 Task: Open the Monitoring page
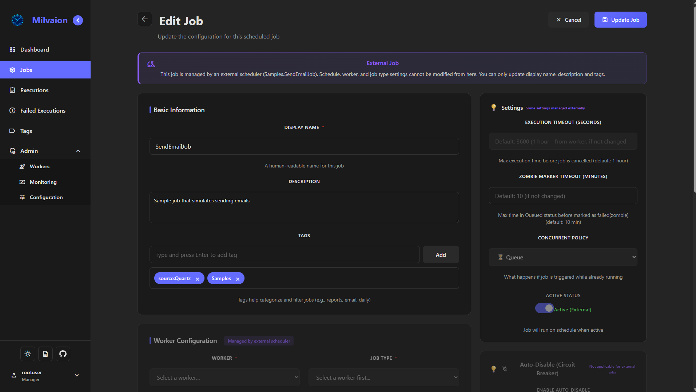43,182
